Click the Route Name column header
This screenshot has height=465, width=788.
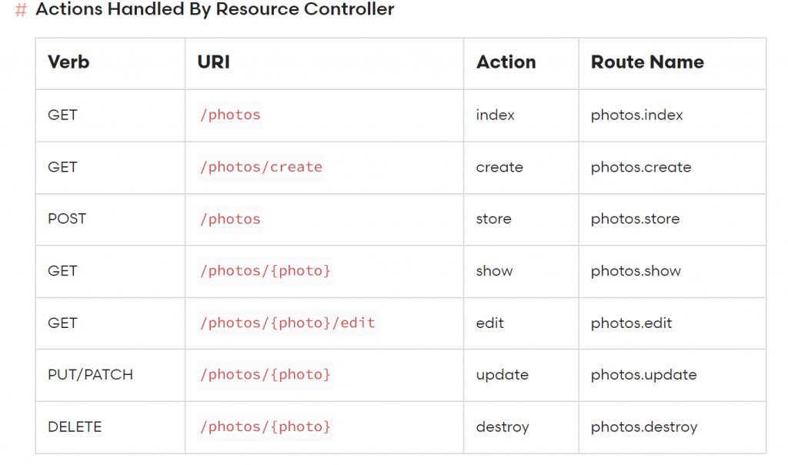click(x=647, y=62)
